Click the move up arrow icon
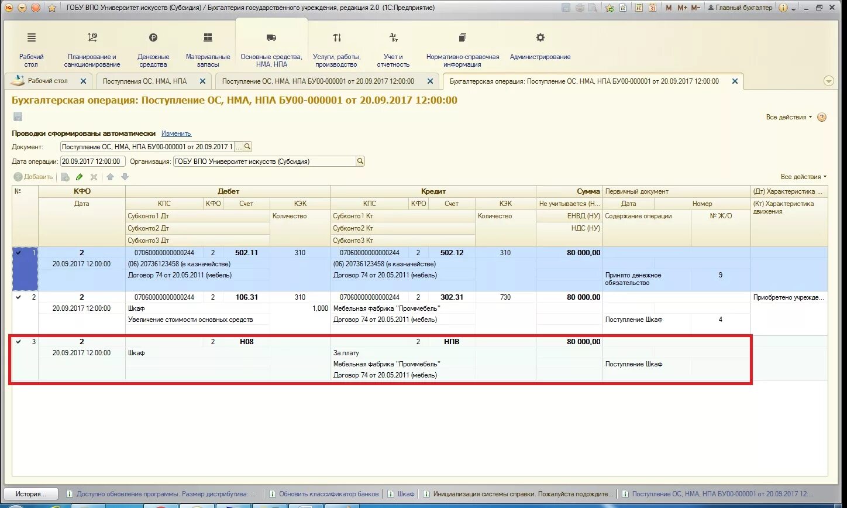The width and height of the screenshot is (847, 508). pyautogui.click(x=111, y=177)
